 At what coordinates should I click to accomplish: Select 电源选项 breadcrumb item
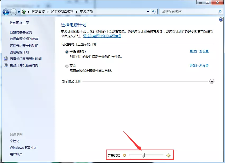pos(86,12)
